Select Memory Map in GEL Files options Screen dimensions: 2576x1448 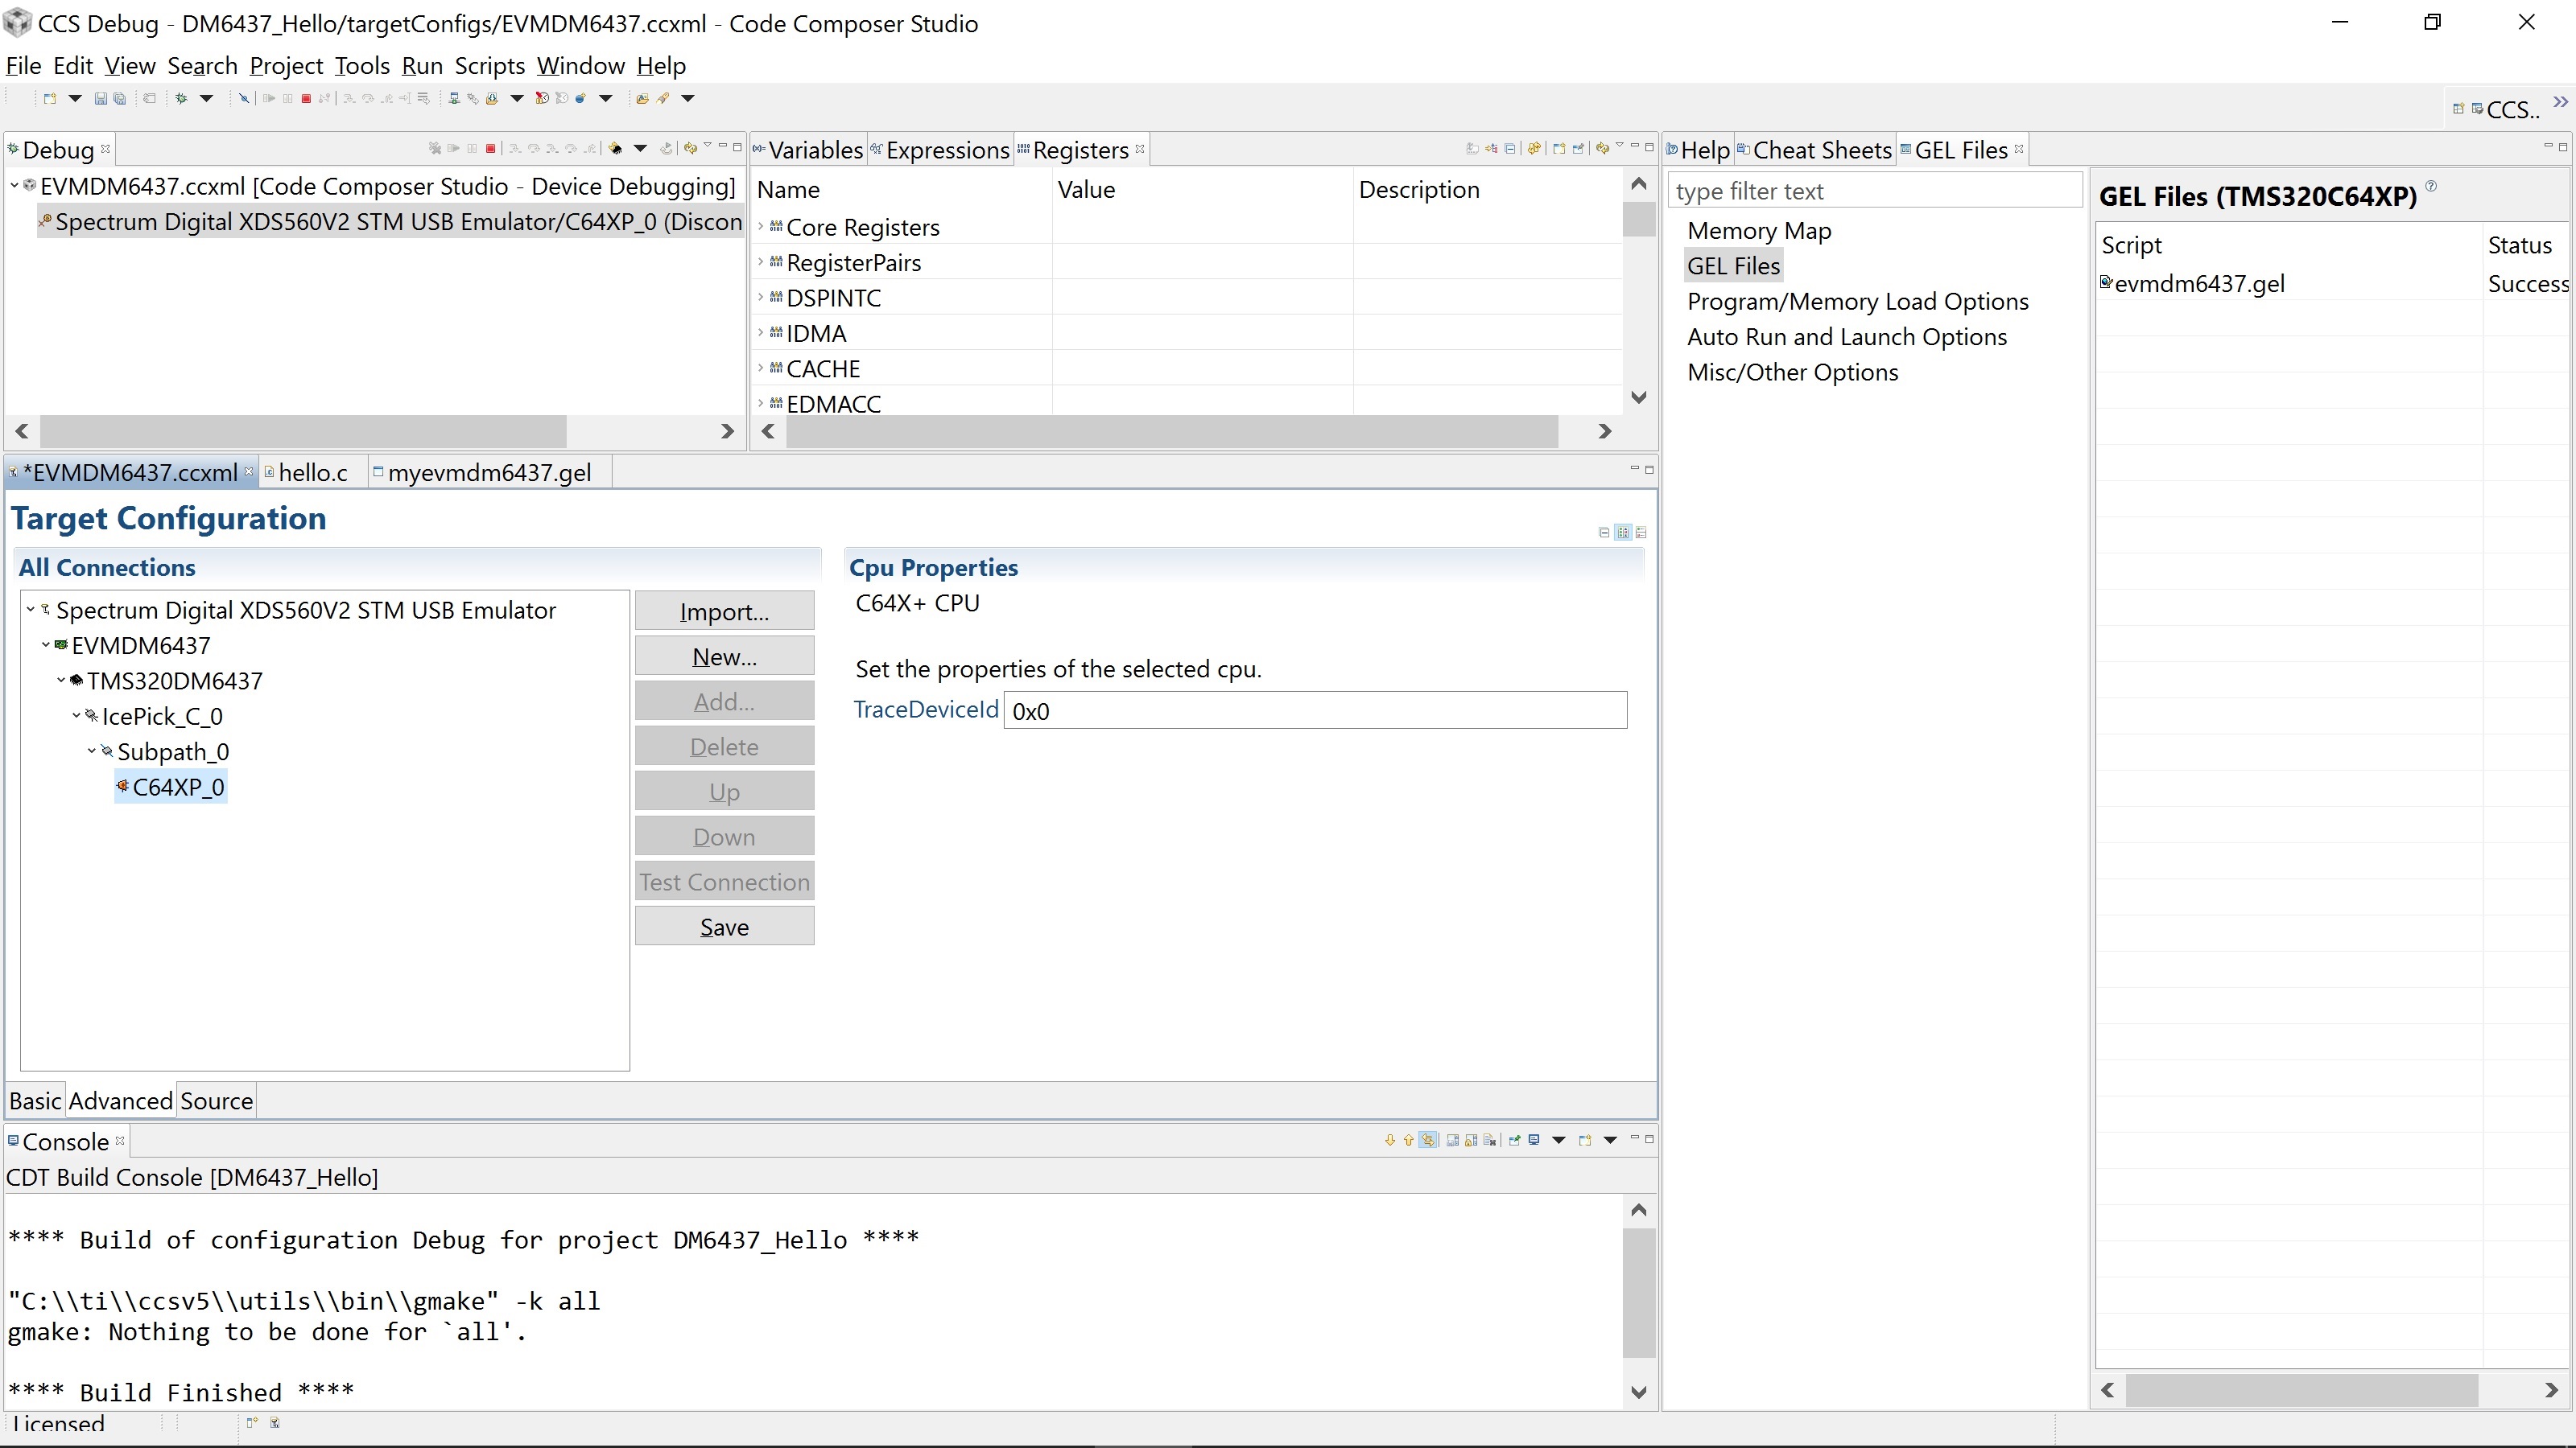click(1759, 231)
